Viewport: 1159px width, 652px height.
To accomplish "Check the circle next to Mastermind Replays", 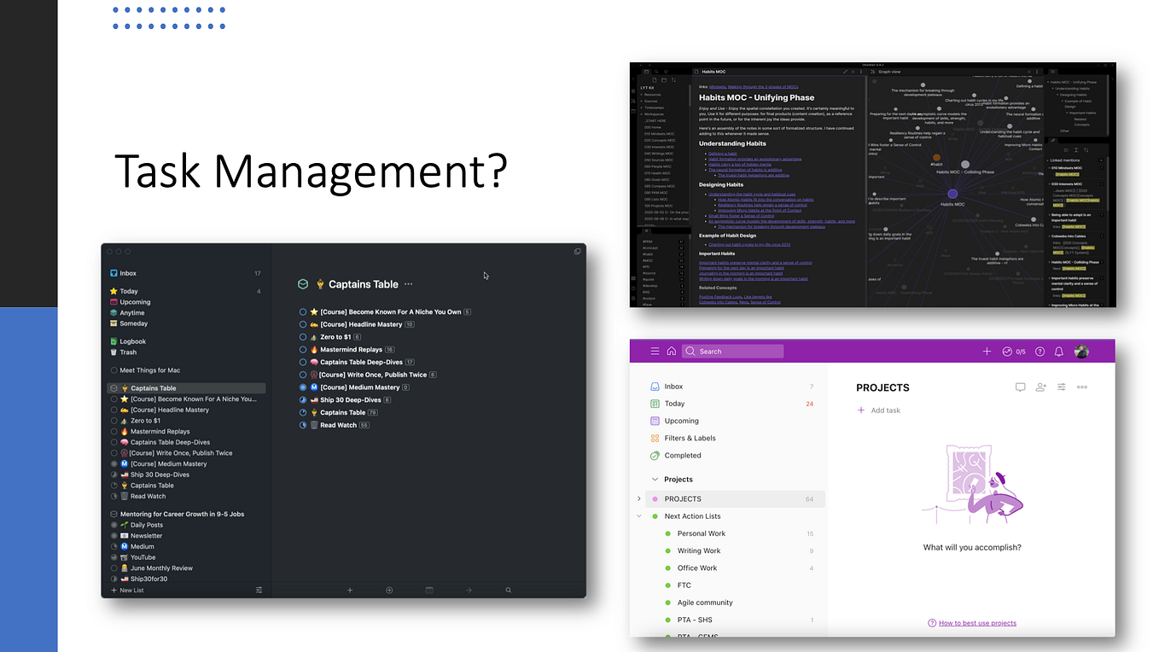I will pyautogui.click(x=302, y=350).
